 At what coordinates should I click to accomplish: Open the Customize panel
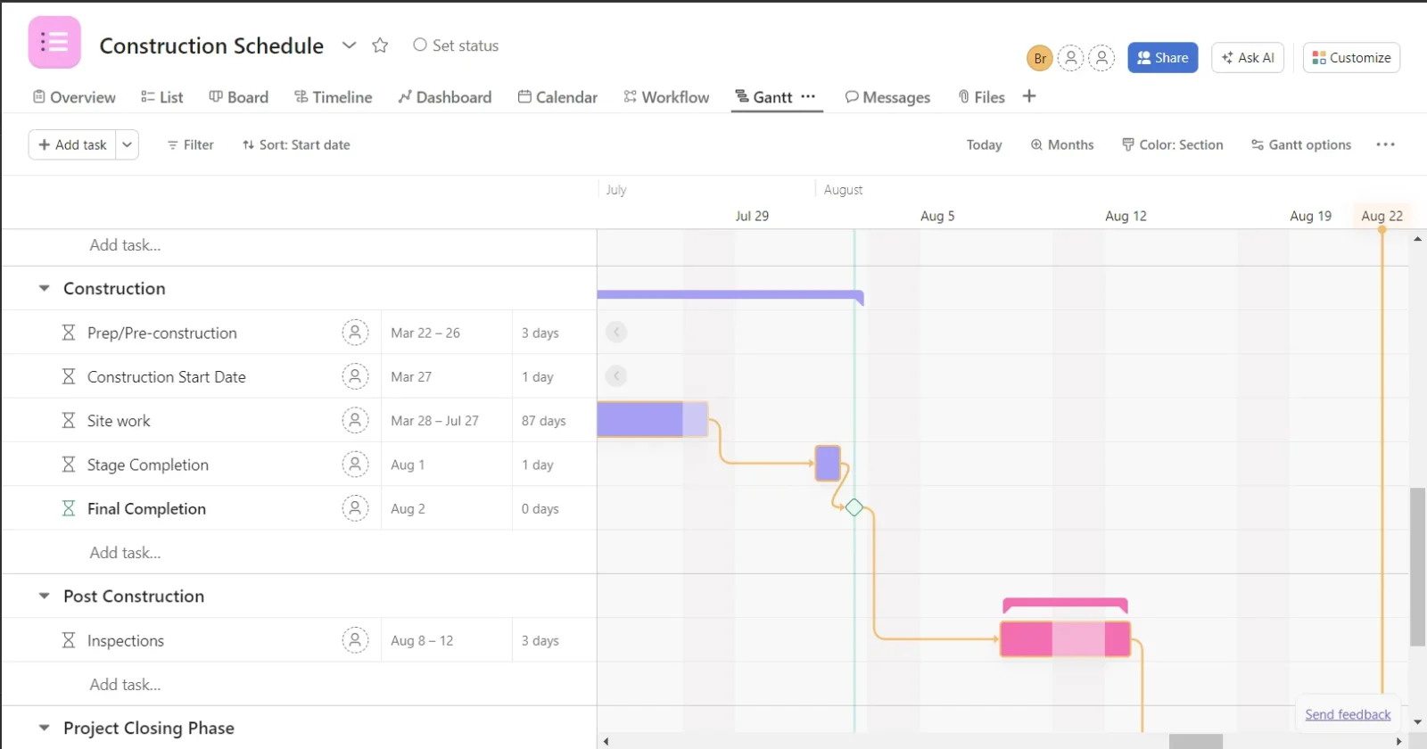click(x=1351, y=58)
